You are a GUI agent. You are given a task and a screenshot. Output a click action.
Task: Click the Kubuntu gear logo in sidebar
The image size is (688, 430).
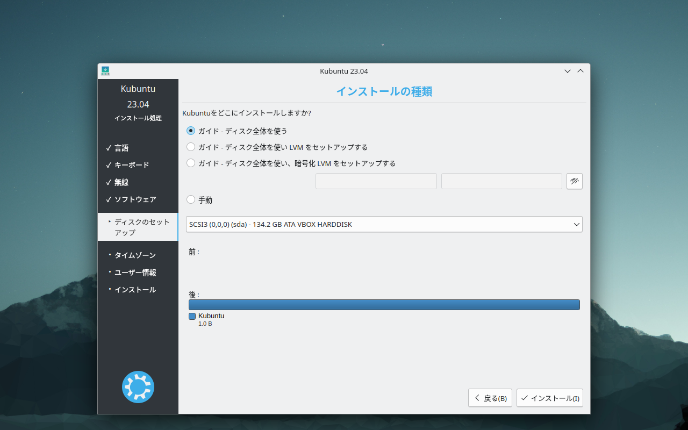138,387
